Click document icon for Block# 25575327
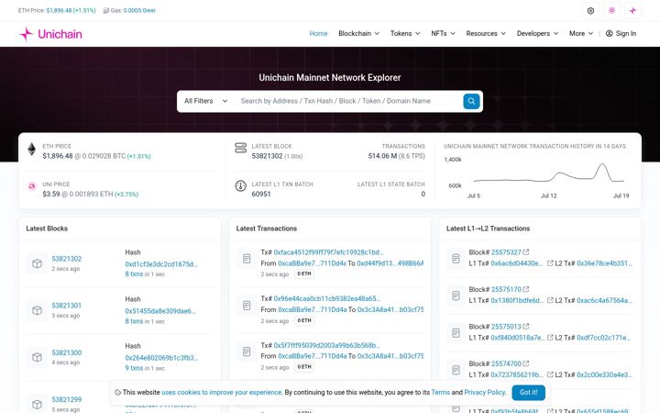This screenshot has height=413, width=660. pyautogui.click(x=456, y=258)
